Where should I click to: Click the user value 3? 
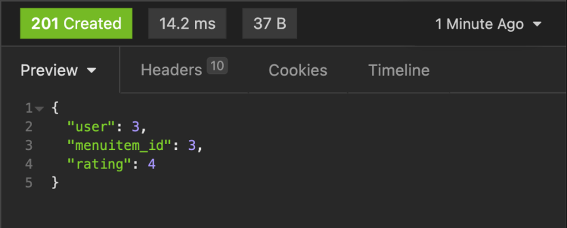coord(135,126)
